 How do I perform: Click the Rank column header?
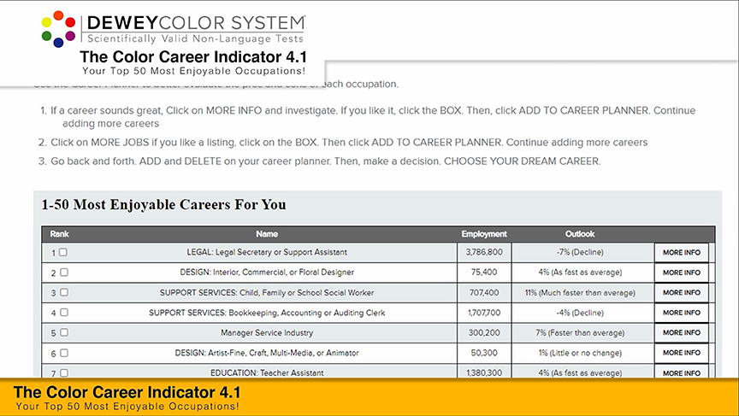pyautogui.click(x=59, y=234)
